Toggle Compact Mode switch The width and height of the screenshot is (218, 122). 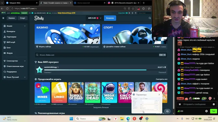(126, 13)
